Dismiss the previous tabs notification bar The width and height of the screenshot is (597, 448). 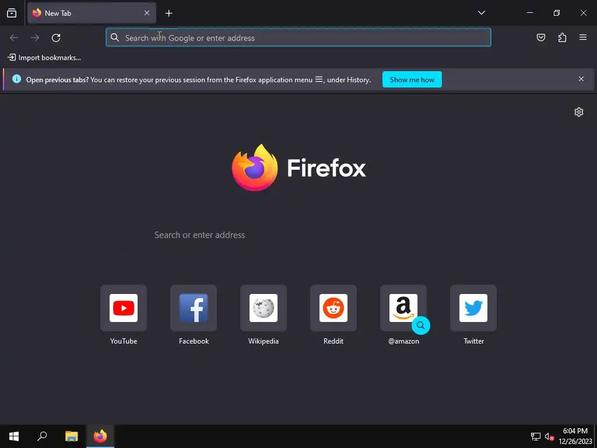tap(581, 79)
